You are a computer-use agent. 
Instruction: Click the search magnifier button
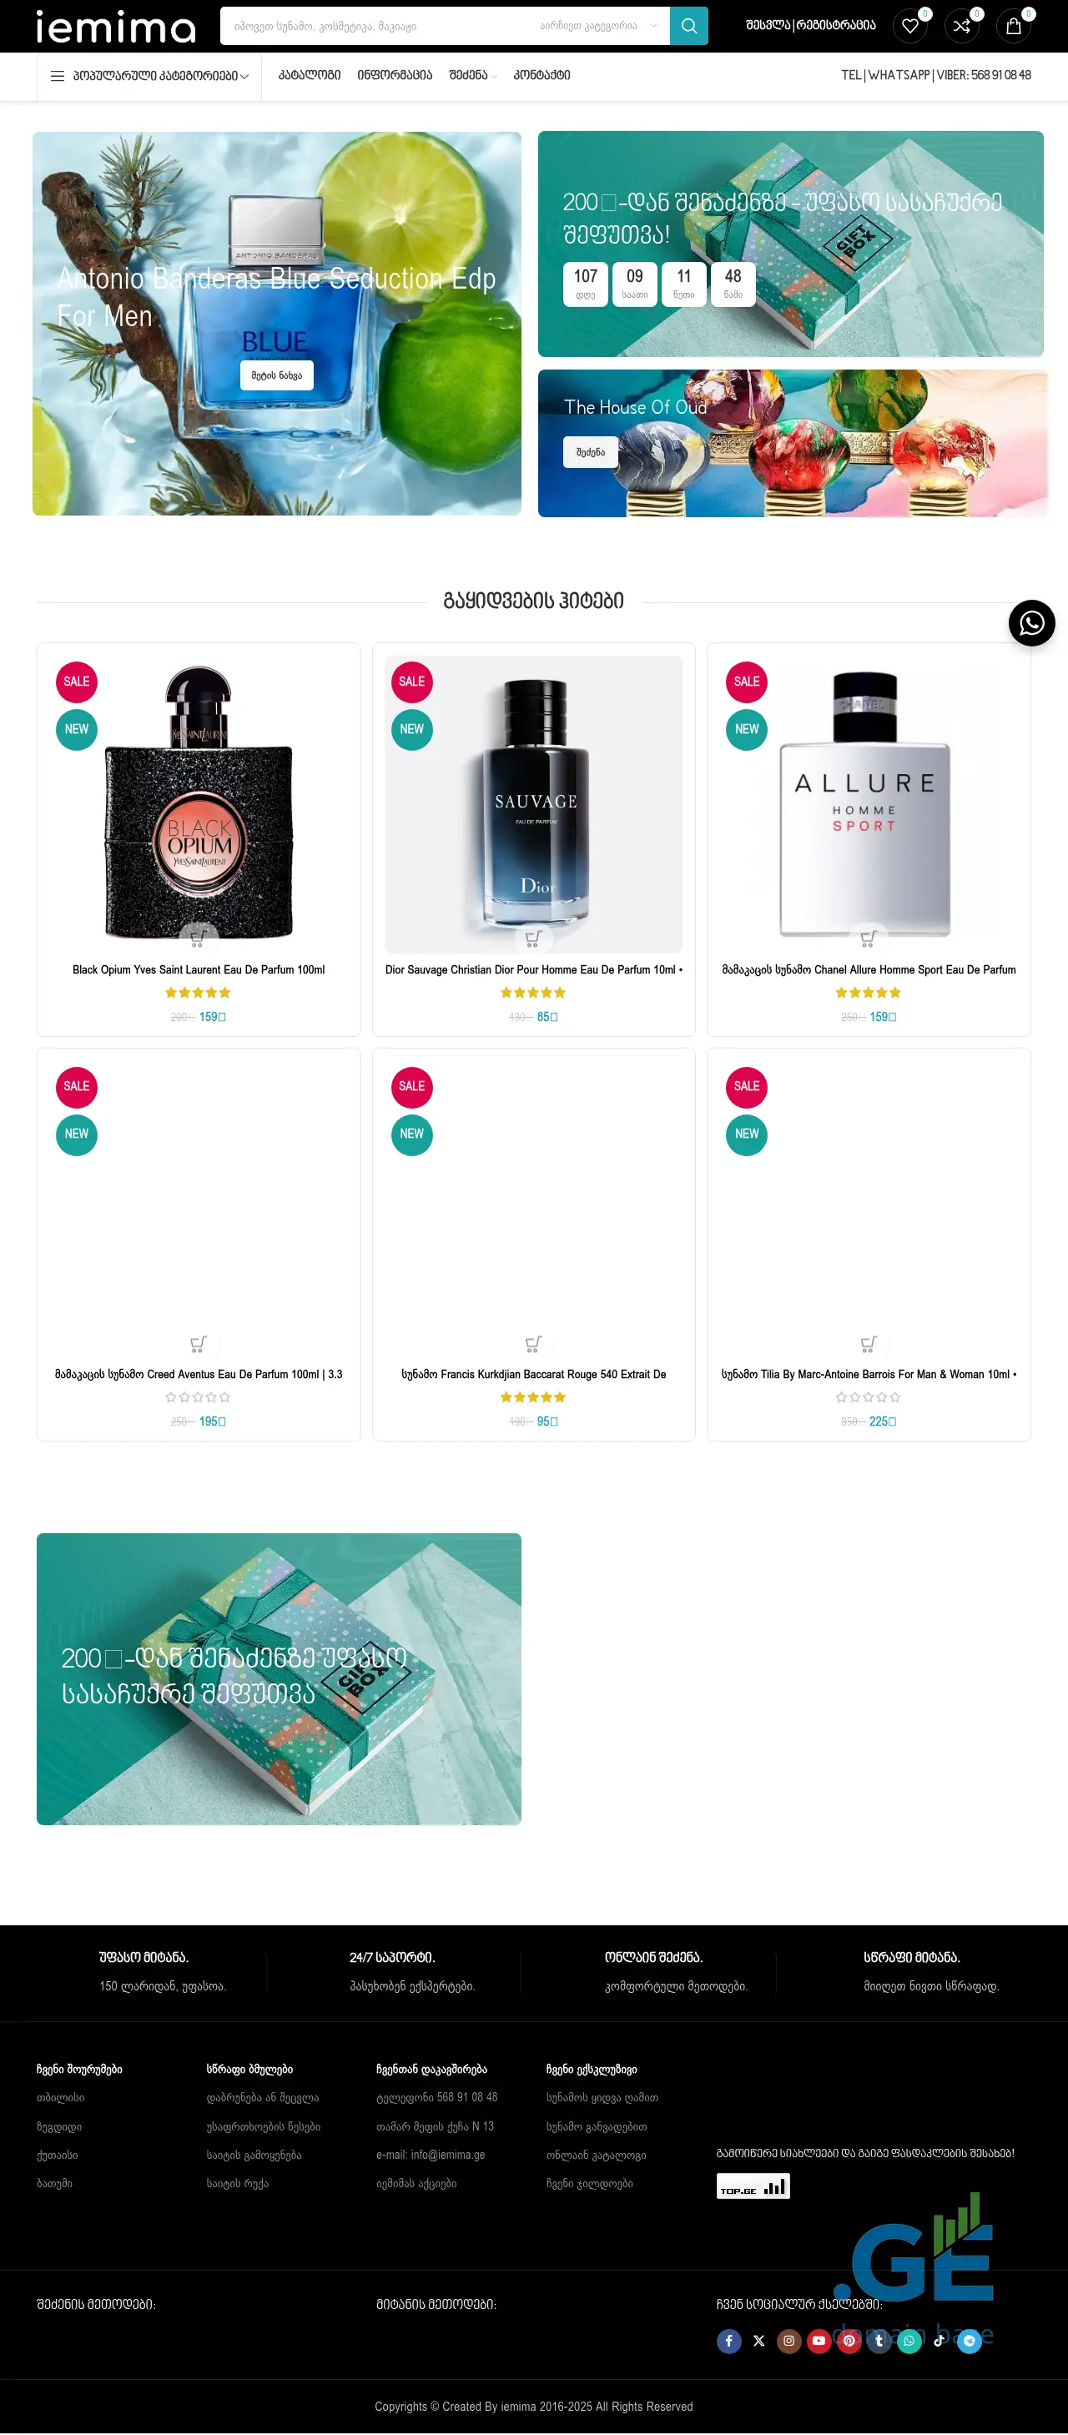(689, 27)
